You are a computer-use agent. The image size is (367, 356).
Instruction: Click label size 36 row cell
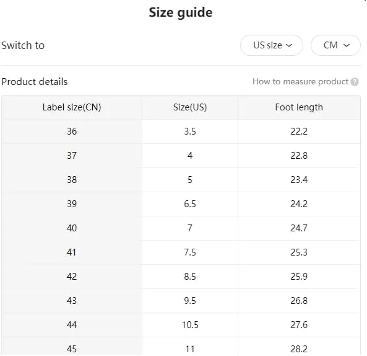click(x=72, y=131)
